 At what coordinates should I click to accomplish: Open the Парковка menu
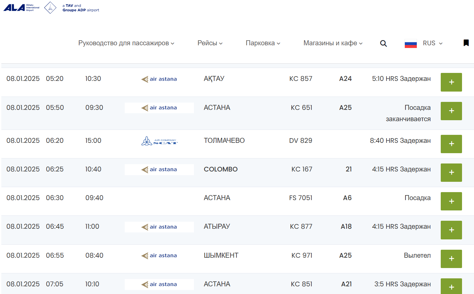(263, 43)
